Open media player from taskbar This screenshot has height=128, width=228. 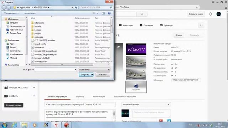pos(35,125)
